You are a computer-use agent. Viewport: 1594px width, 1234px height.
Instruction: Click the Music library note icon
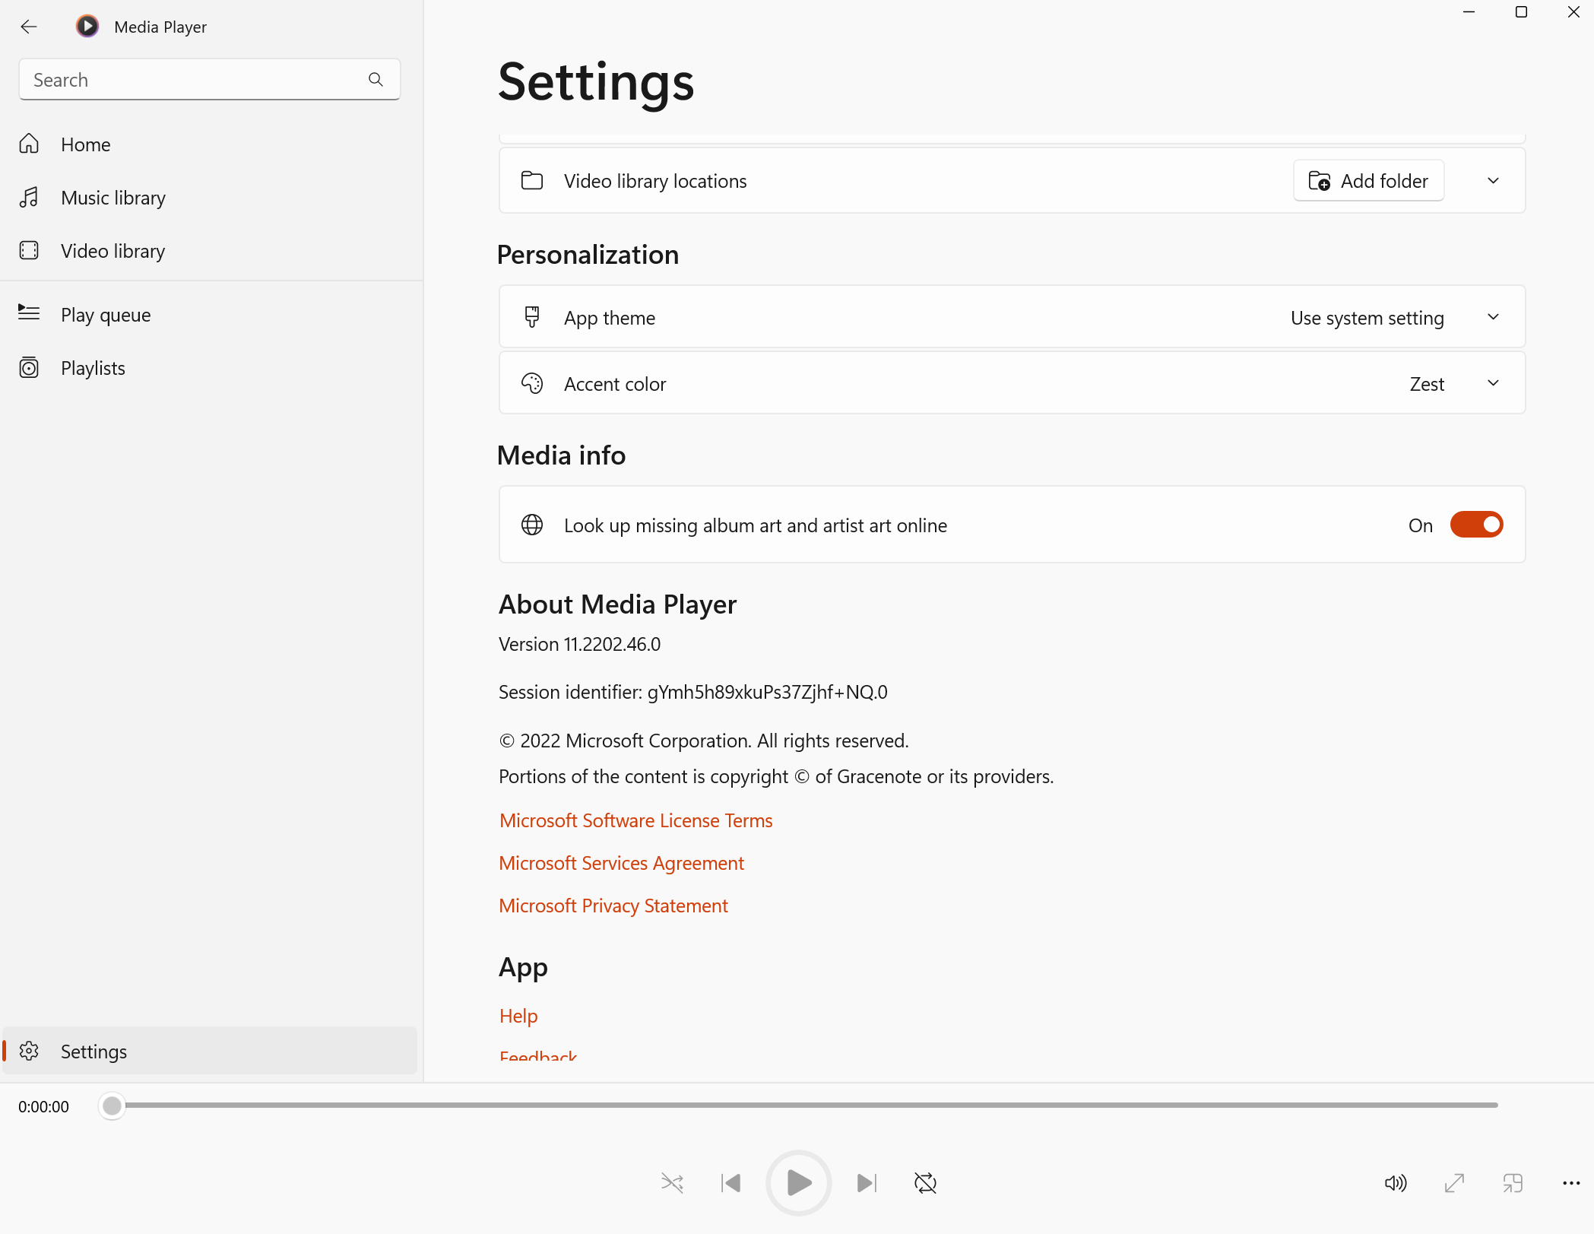point(29,197)
